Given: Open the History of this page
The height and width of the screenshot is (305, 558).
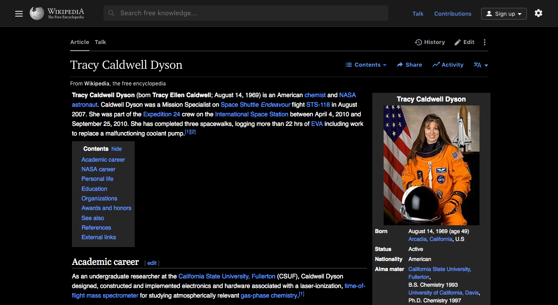Looking at the screenshot, I should (429, 42).
